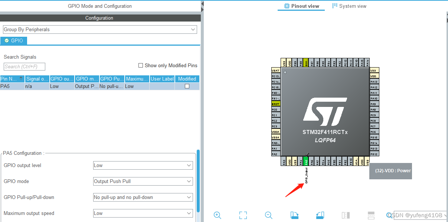Select the PB15 pin on the chip

coord(375,137)
